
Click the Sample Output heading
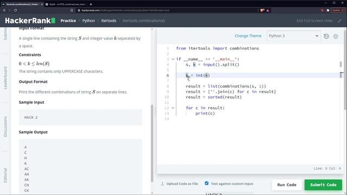[x=33, y=132]
